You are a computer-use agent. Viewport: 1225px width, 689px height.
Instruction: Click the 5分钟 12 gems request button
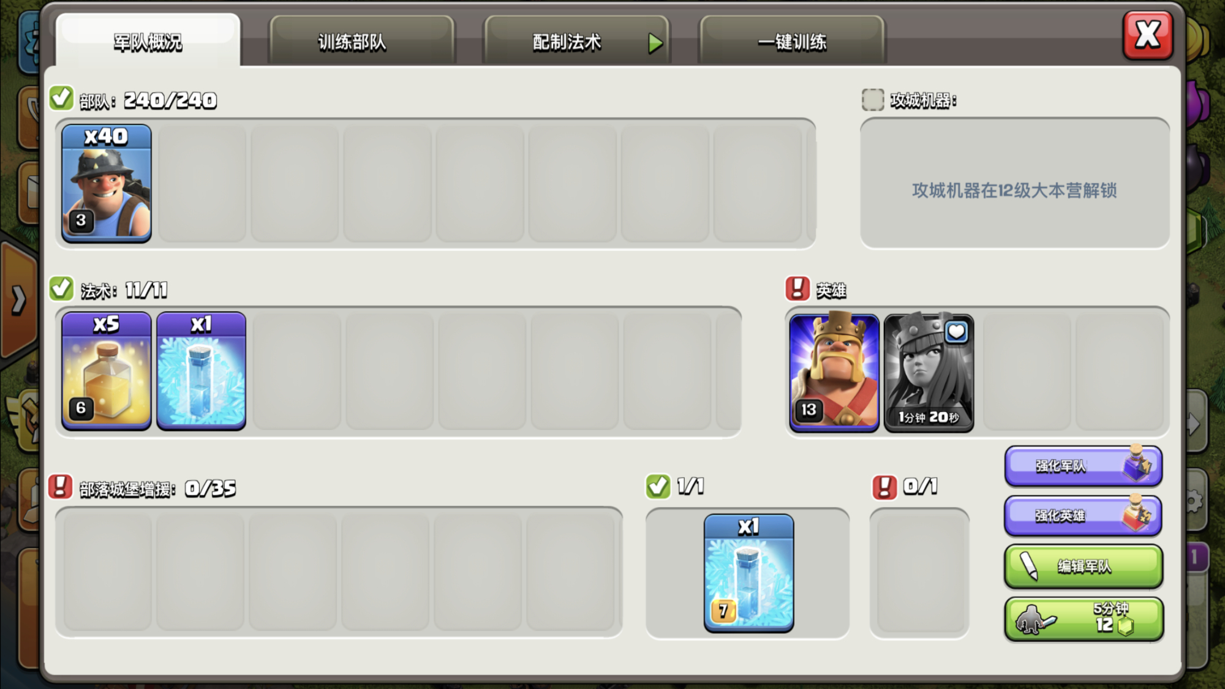1083,619
